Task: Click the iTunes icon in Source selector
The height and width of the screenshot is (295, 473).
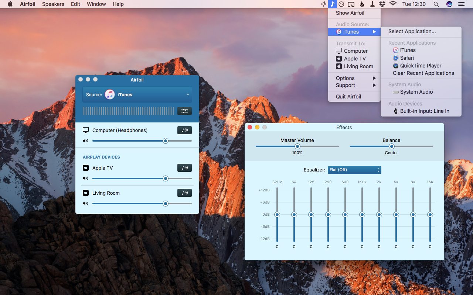Action: [x=110, y=95]
